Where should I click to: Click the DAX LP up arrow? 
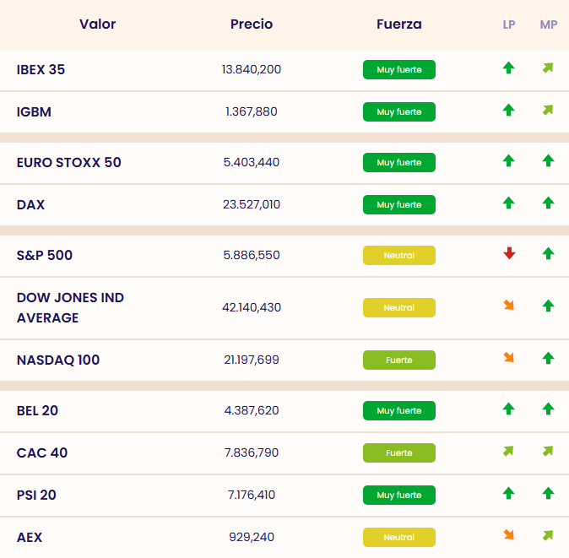[508, 203]
